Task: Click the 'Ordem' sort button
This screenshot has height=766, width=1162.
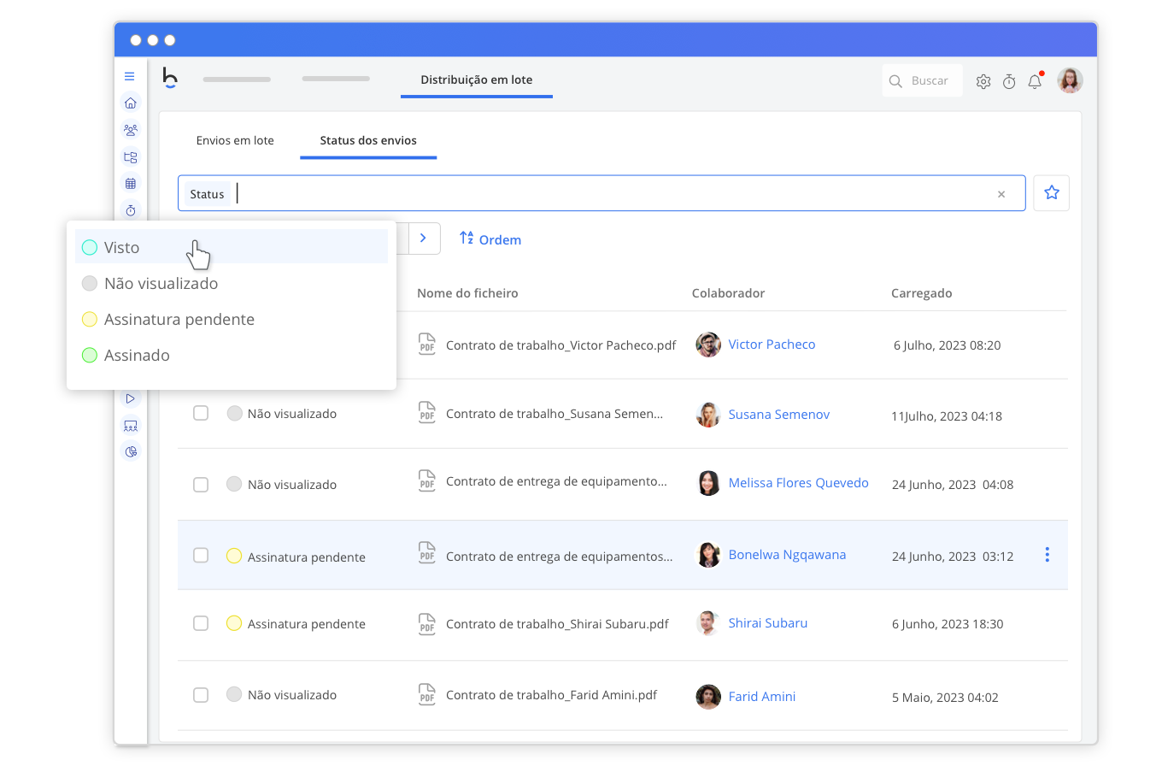Action: [490, 239]
